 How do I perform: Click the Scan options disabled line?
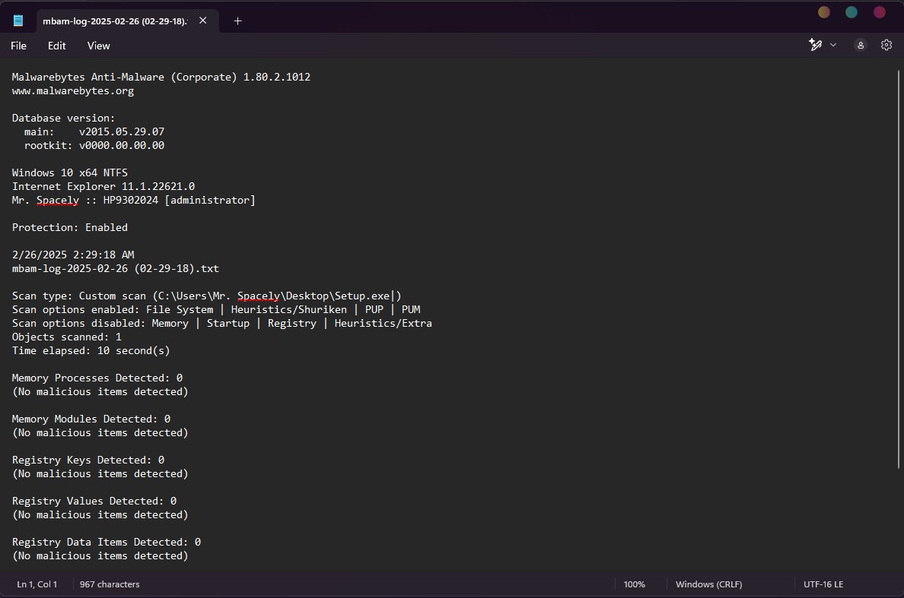pos(222,324)
